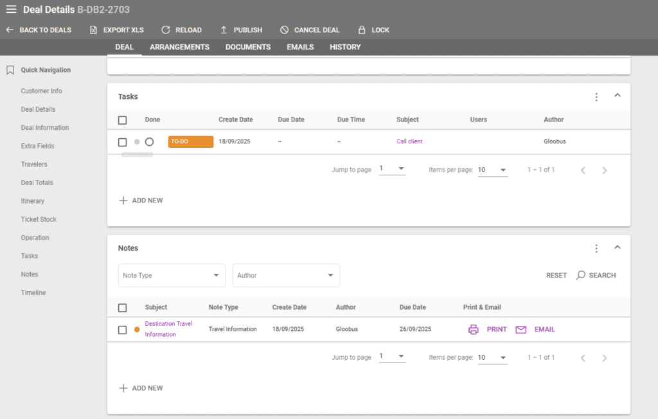This screenshot has width=658, height=419.
Task: Click the Cancel Deal icon
Action: tap(283, 30)
